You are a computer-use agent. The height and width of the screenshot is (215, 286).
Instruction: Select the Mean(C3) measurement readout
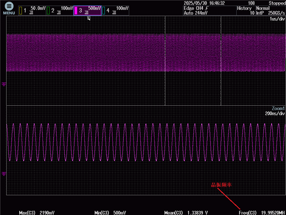tap(185, 212)
